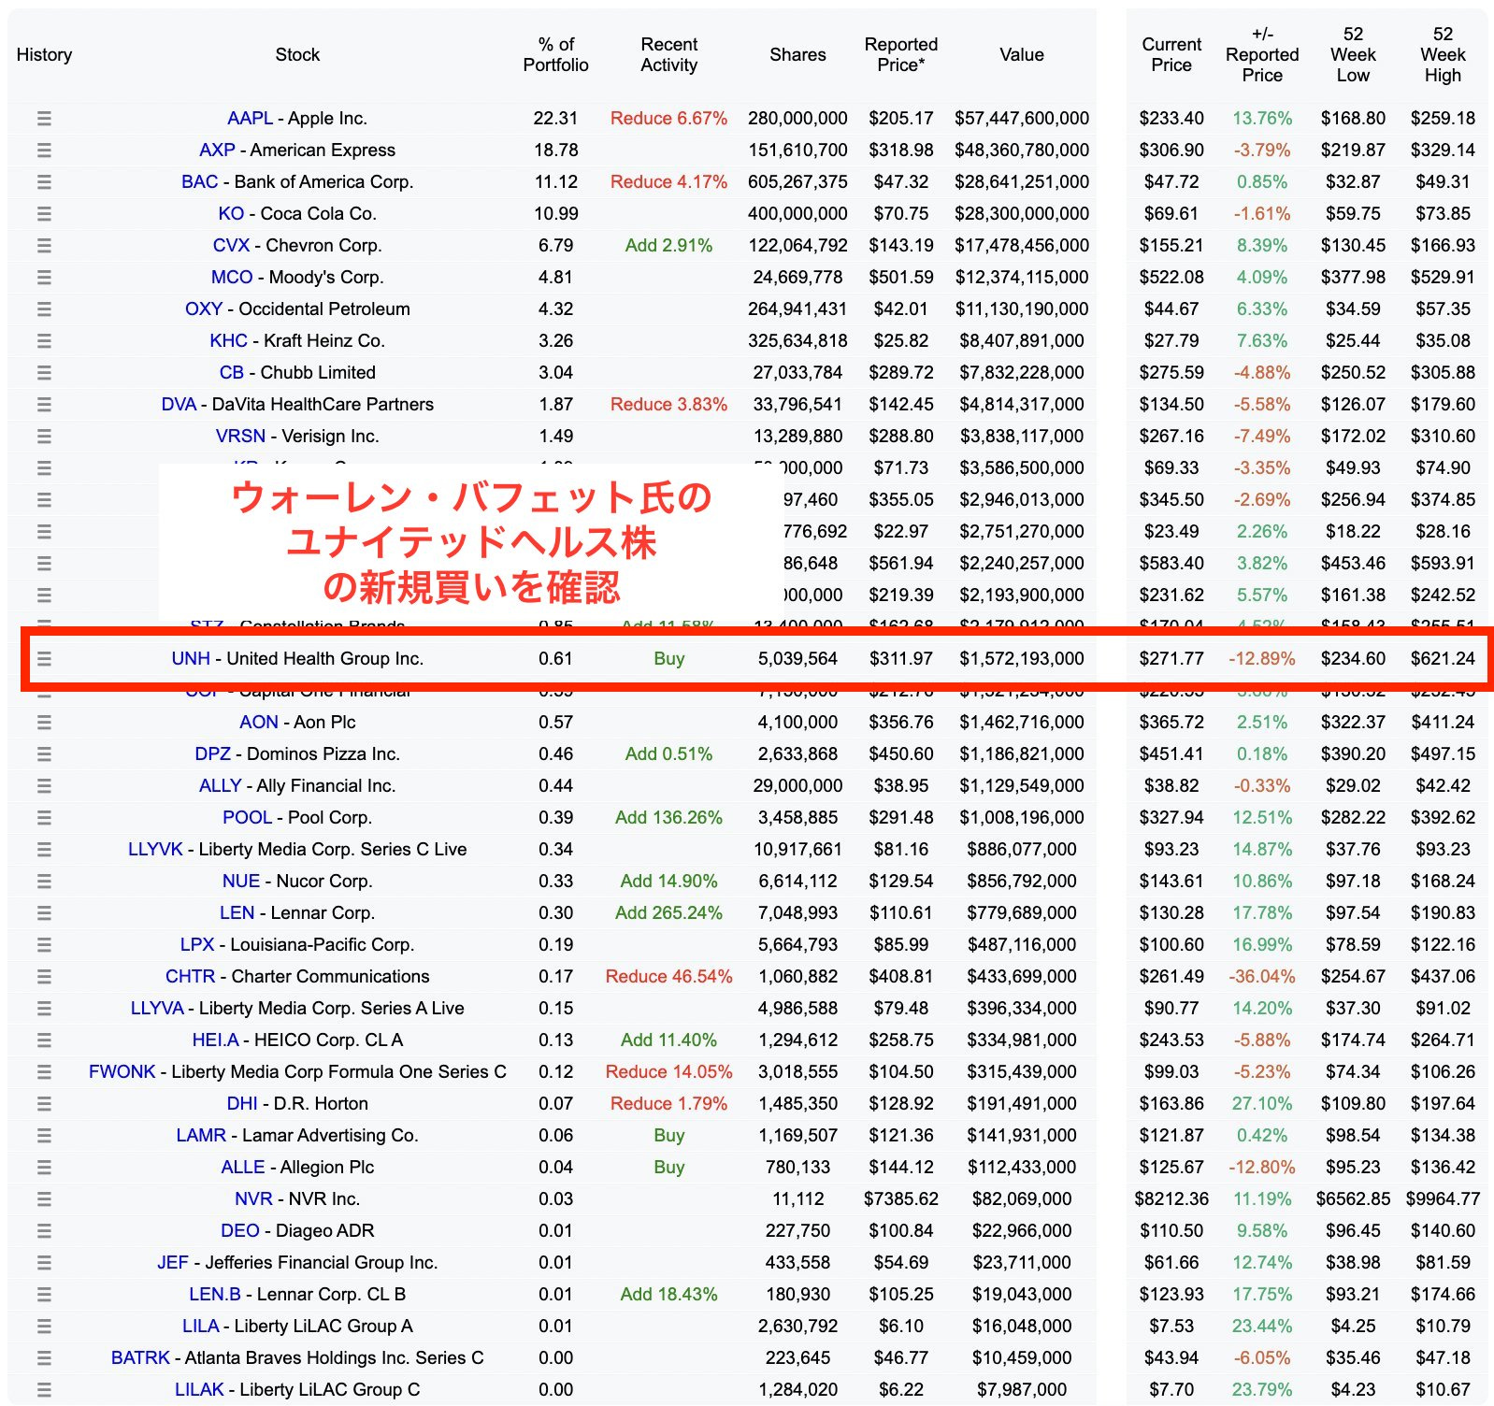Open history icon for DVA row

point(44,405)
